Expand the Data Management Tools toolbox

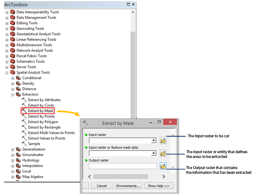[x=7, y=18]
